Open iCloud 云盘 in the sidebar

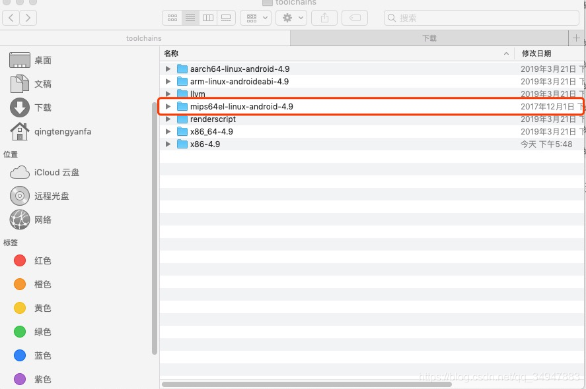coord(45,172)
